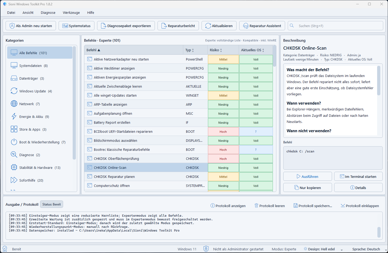Click the design sun icon in status bar

click(306, 249)
